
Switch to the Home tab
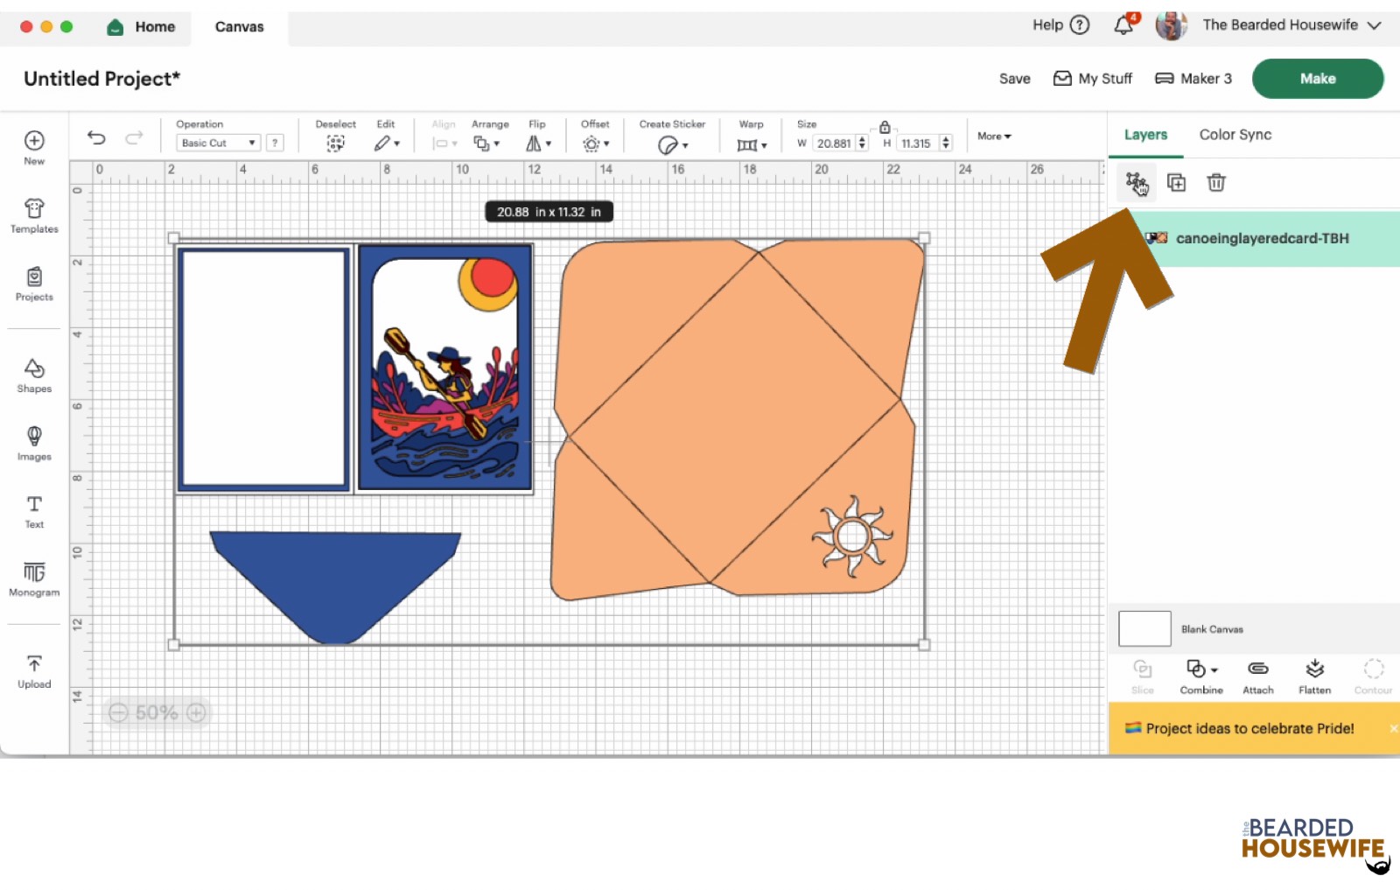[x=141, y=27]
